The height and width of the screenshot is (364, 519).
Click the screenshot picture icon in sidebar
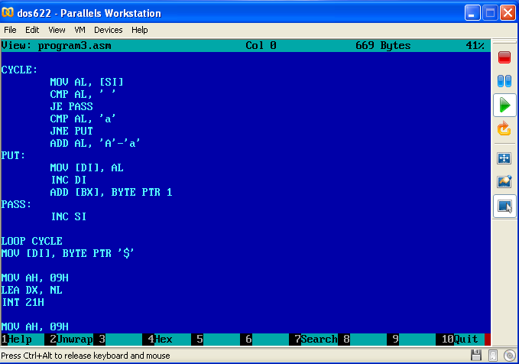coord(504,181)
